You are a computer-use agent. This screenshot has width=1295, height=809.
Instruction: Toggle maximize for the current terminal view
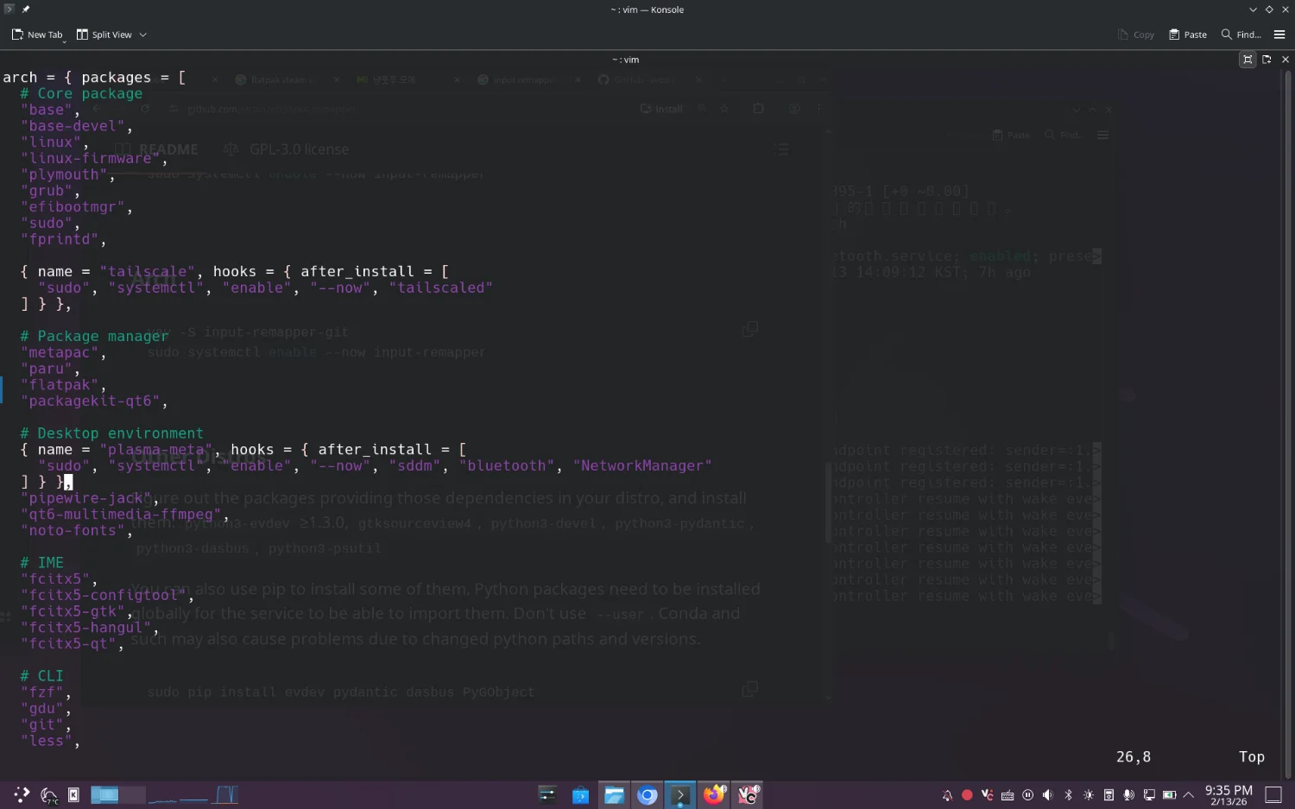pyautogui.click(x=1247, y=60)
